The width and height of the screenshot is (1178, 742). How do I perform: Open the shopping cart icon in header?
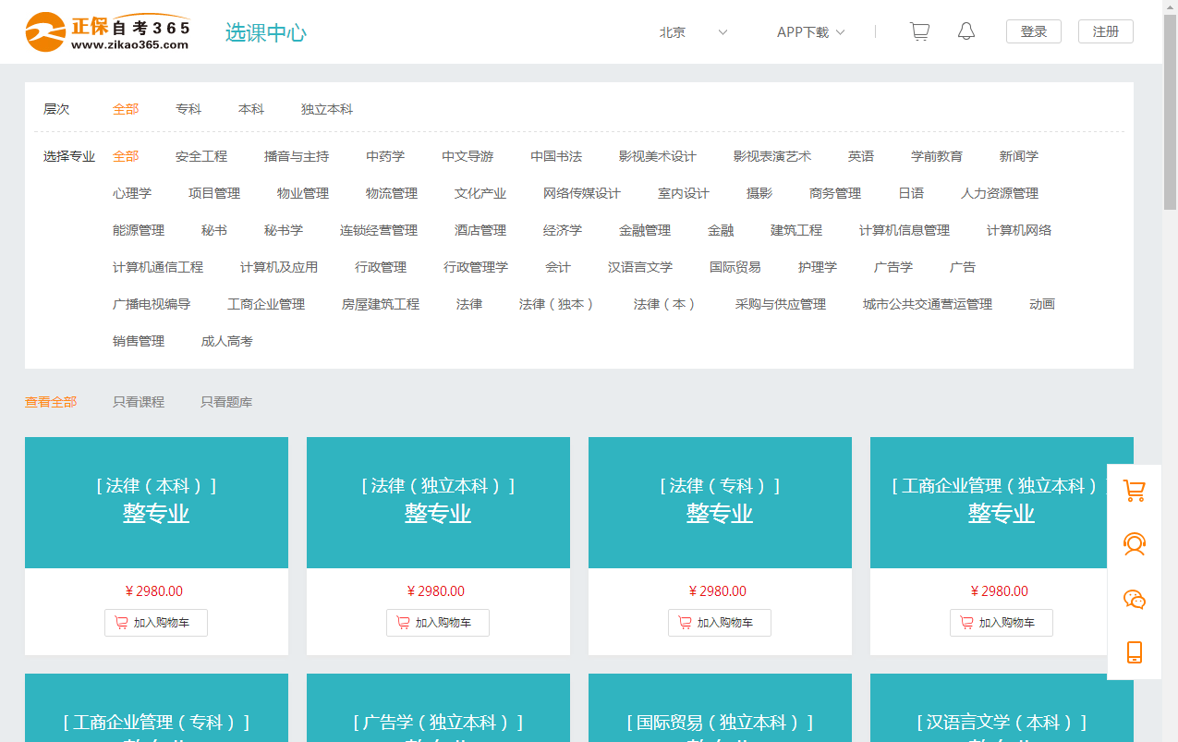[x=919, y=31]
